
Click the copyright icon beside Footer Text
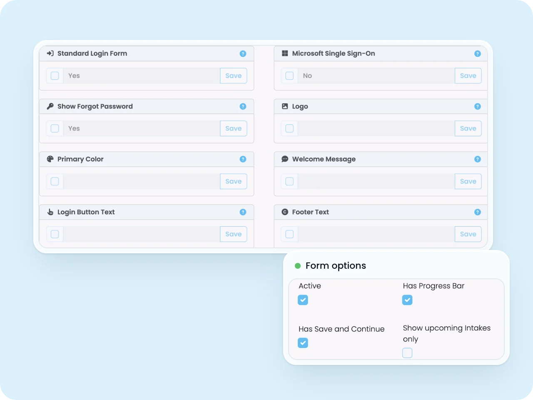point(285,212)
